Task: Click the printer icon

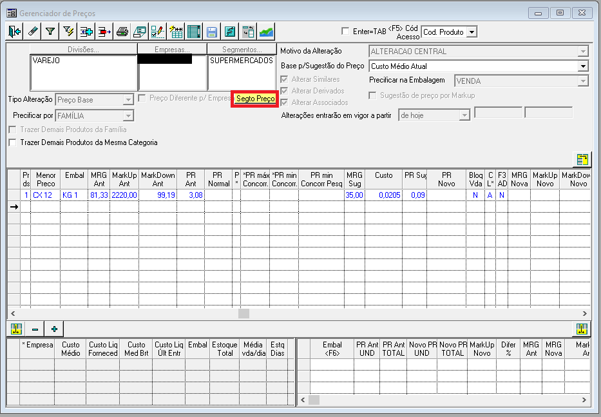Action: pos(122,32)
